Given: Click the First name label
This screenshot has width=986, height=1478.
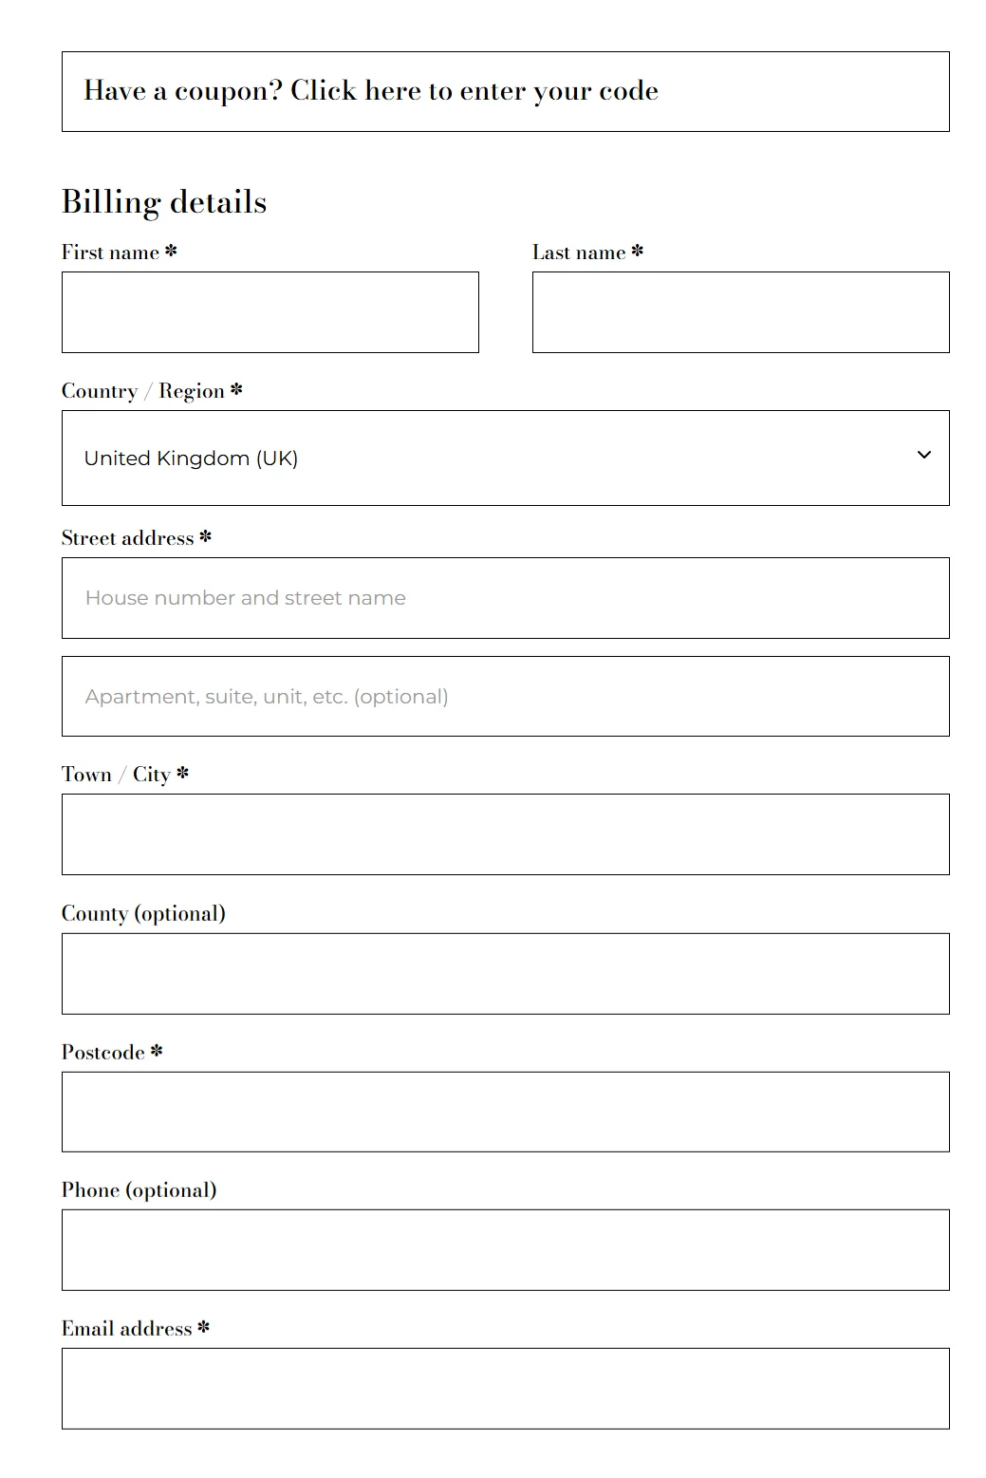Looking at the screenshot, I should click(110, 253).
